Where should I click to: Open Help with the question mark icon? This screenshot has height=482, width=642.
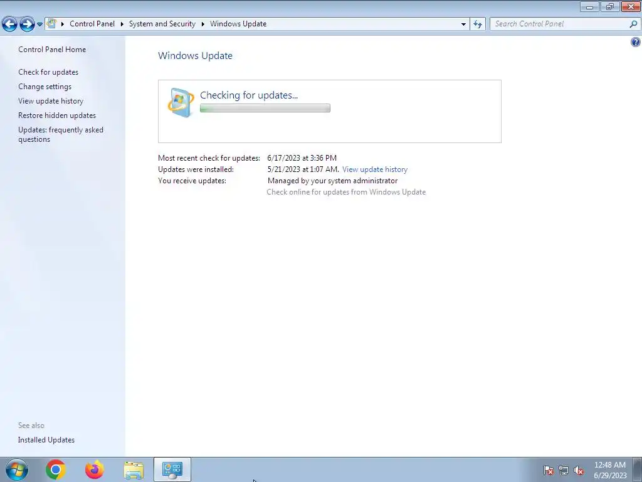tap(635, 42)
